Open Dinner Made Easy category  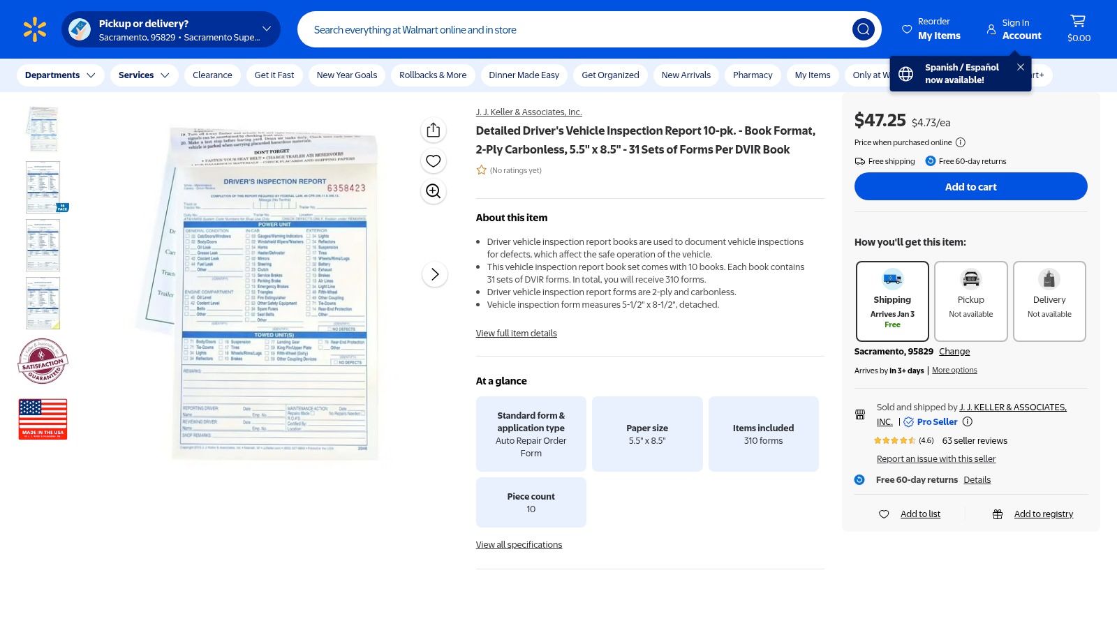pyautogui.click(x=524, y=75)
